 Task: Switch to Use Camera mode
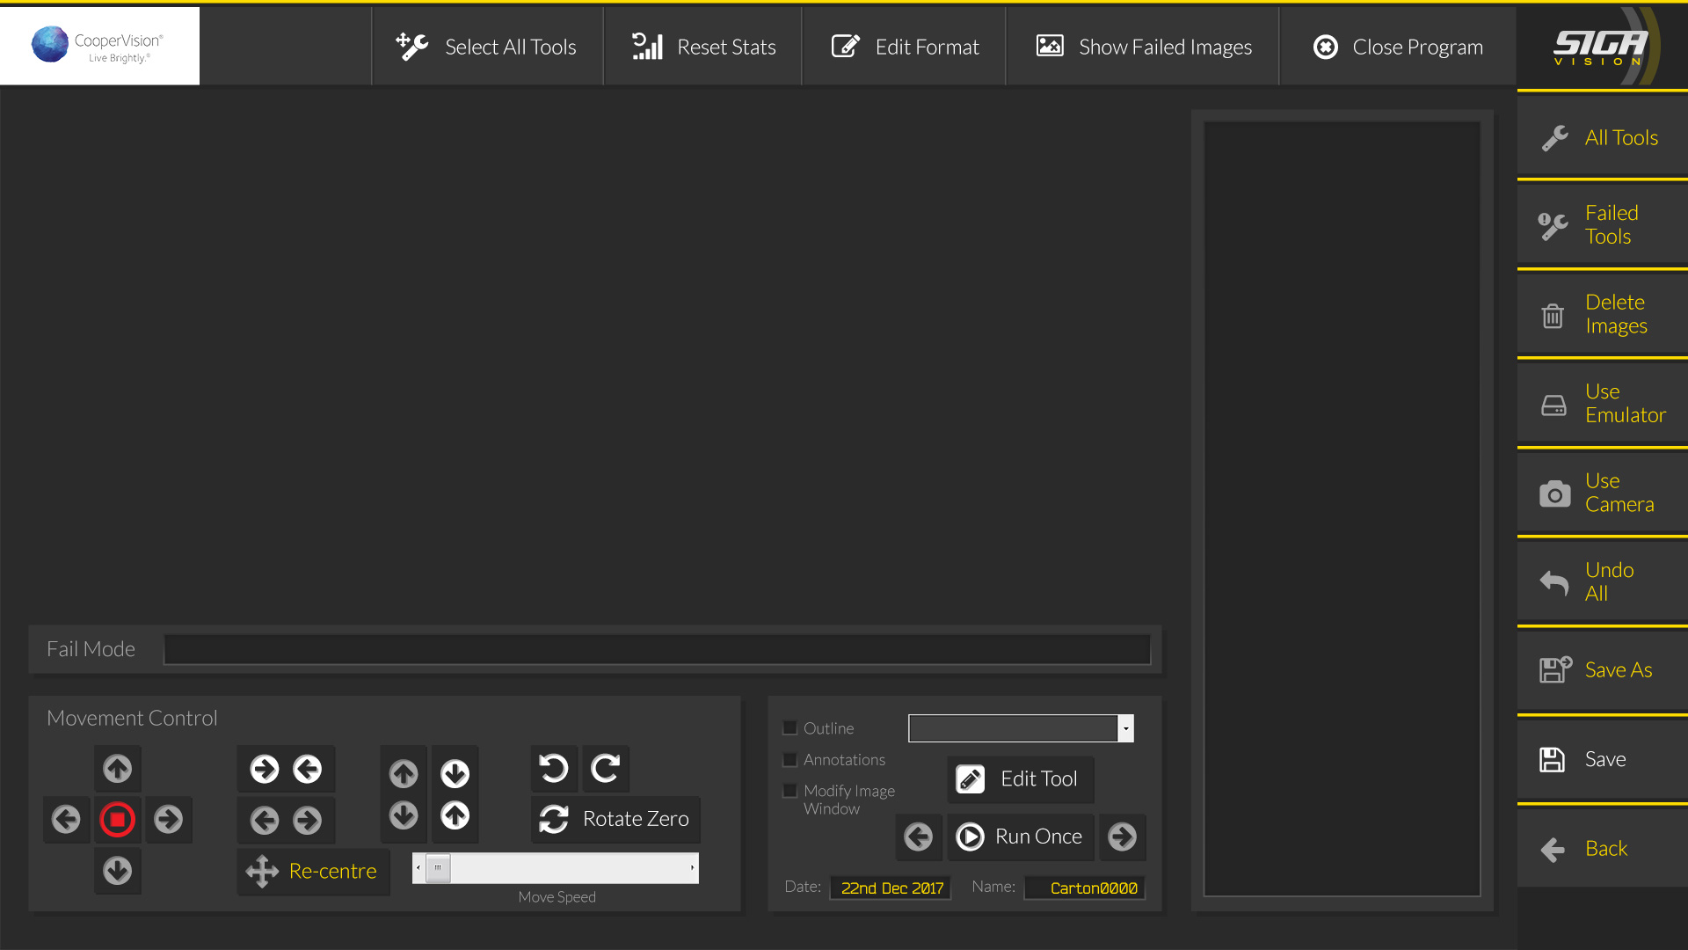[x=1602, y=493]
